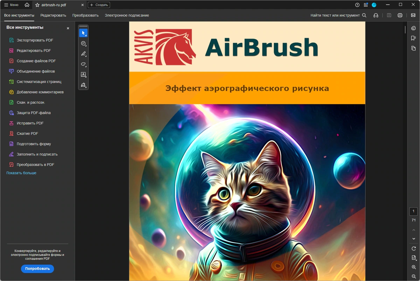Click the Save floppy disk icon
Viewport: 420px width, 281px height.
point(389,15)
